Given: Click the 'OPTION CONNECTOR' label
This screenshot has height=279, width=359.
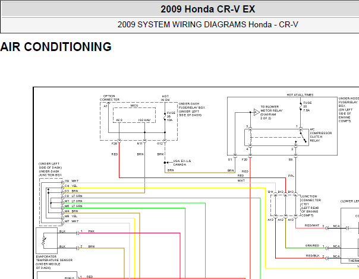Looking at the screenshot, I should [x=109, y=98].
